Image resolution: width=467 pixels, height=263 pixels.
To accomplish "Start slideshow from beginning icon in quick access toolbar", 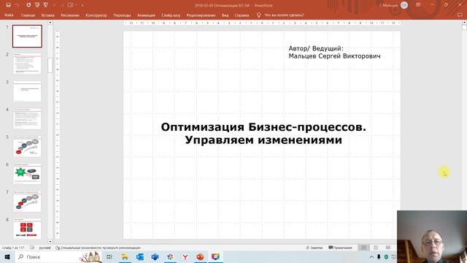I will 37,5.
